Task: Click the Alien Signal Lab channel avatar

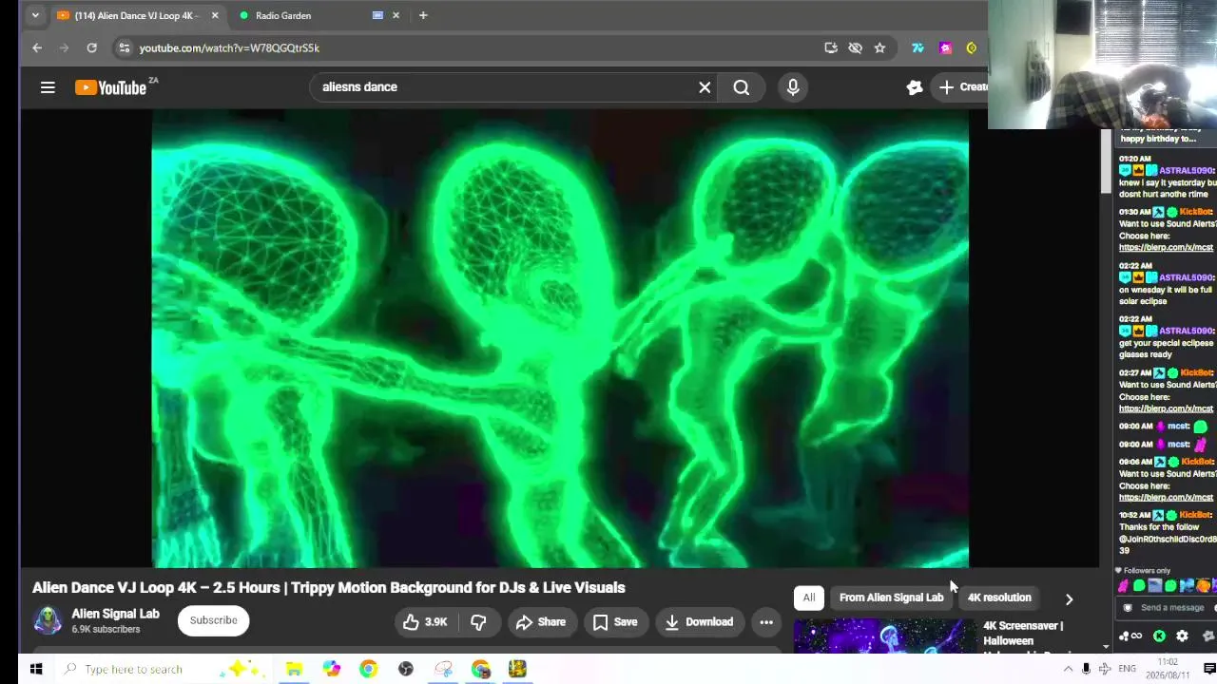Action: point(48,620)
